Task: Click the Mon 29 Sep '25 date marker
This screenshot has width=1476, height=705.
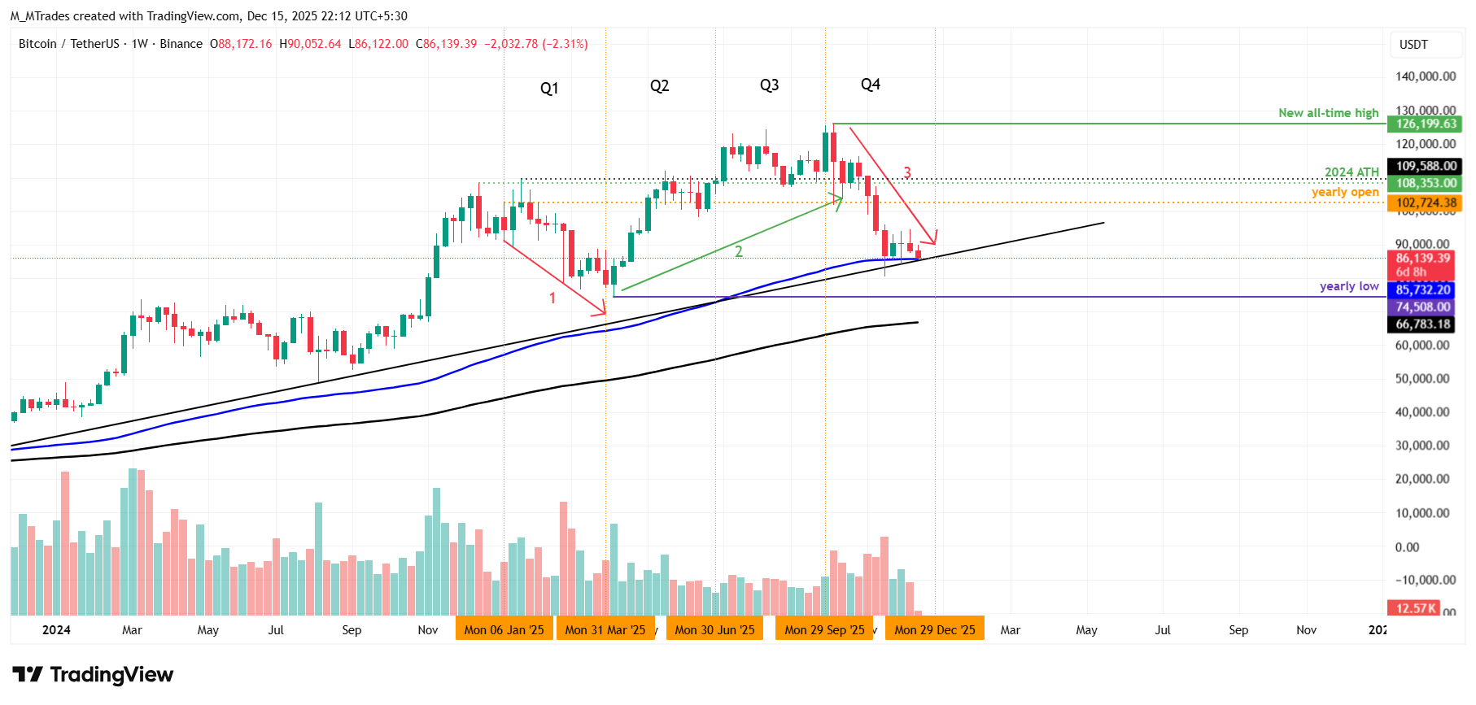Action: coord(824,630)
